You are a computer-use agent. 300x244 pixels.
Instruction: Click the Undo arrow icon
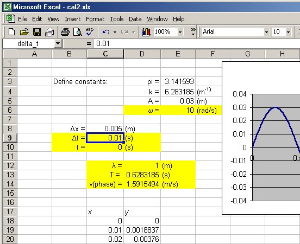tap(106, 32)
